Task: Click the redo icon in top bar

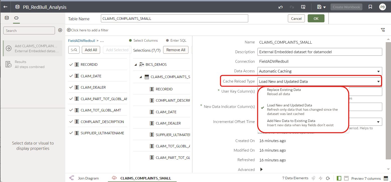Action: point(292,7)
